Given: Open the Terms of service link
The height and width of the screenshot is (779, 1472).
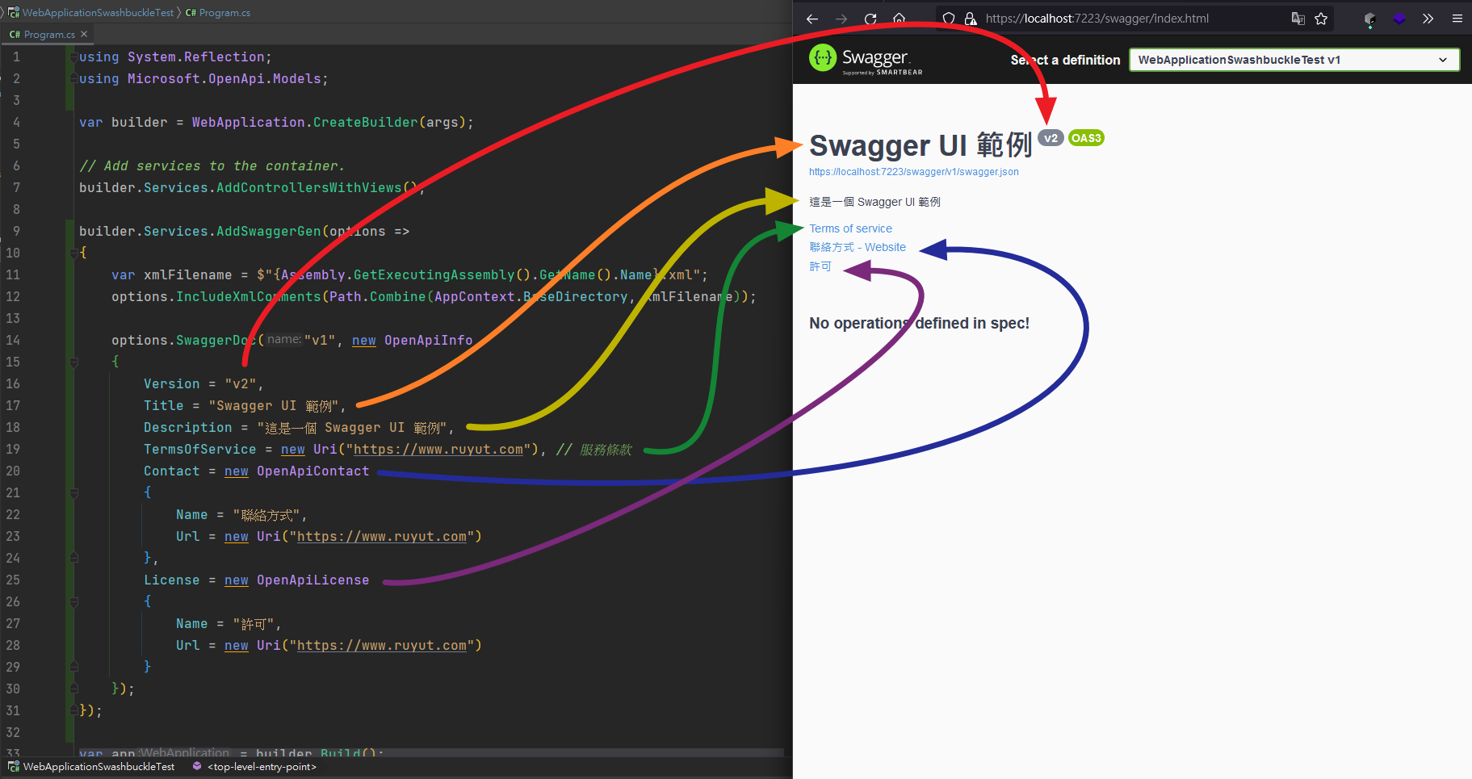Looking at the screenshot, I should tap(851, 228).
